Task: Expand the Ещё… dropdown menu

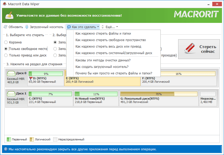Action: point(117,27)
